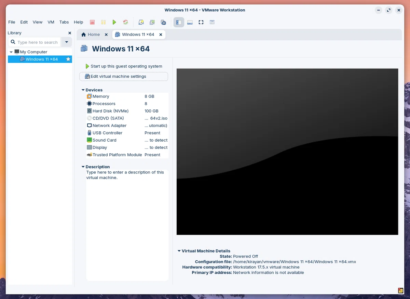
Task: Click the description text area
Action: (x=127, y=225)
